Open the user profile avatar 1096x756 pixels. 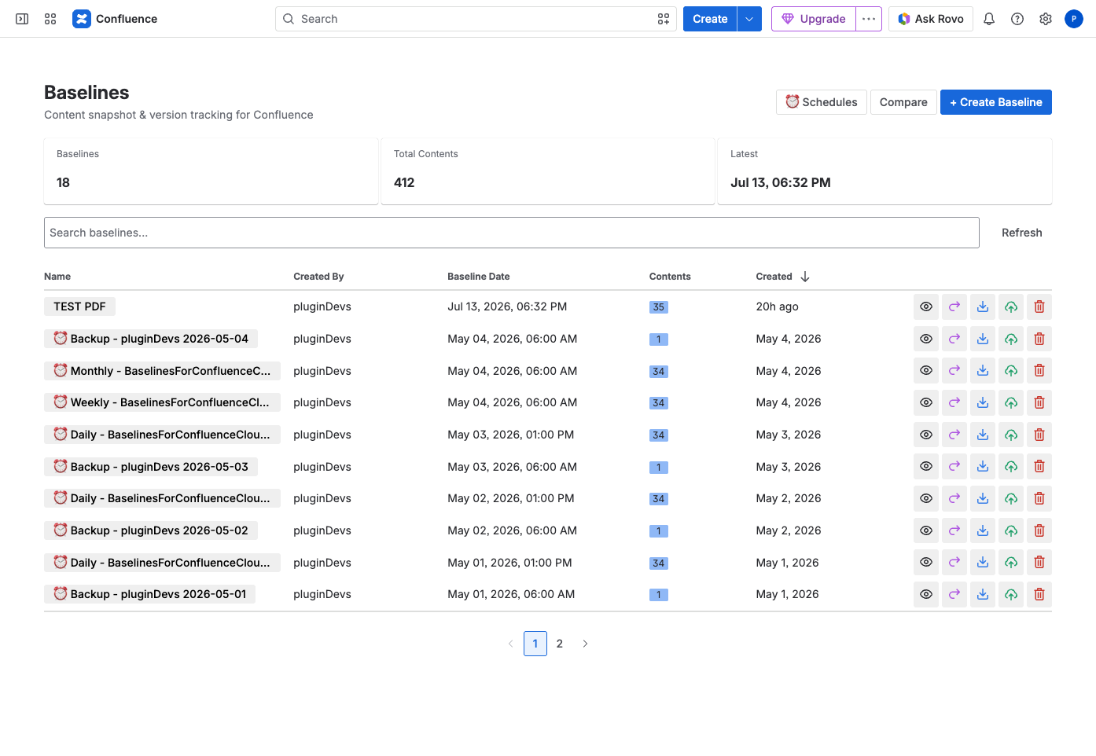coord(1074,19)
